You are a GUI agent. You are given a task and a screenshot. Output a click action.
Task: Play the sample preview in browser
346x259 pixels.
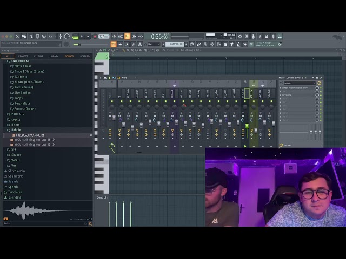pos(6,219)
